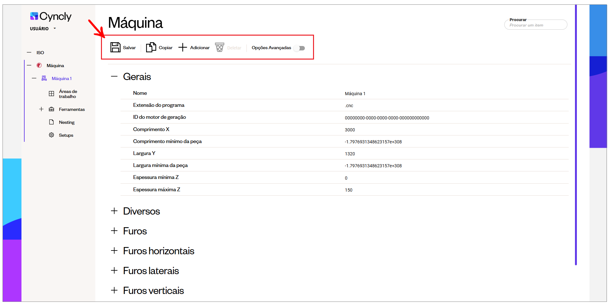This screenshot has height=305, width=610.
Task: Toggle the Opções Avançadas switch
Action: [299, 48]
